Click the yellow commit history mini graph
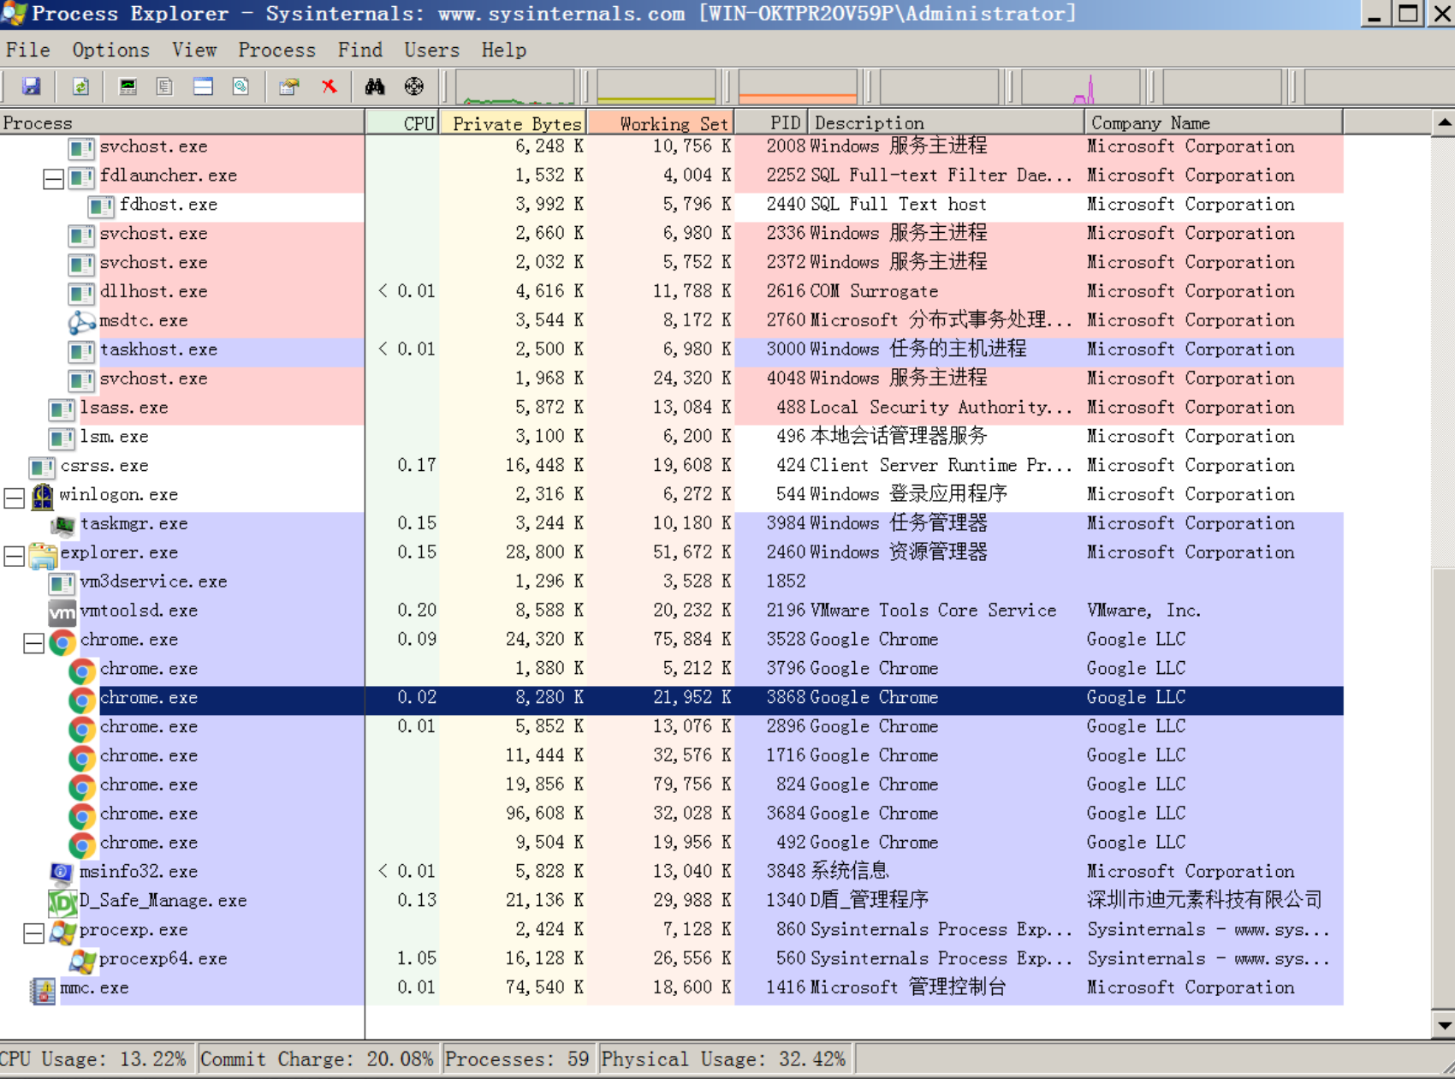Screen dimensions: 1455x1079 click(x=656, y=86)
